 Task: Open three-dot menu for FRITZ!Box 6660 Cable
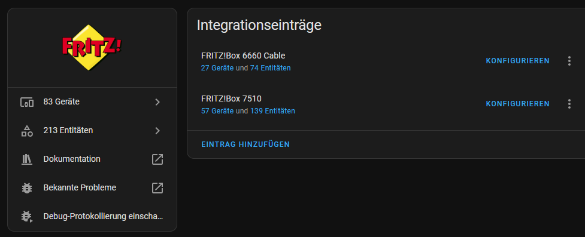(x=569, y=61)
